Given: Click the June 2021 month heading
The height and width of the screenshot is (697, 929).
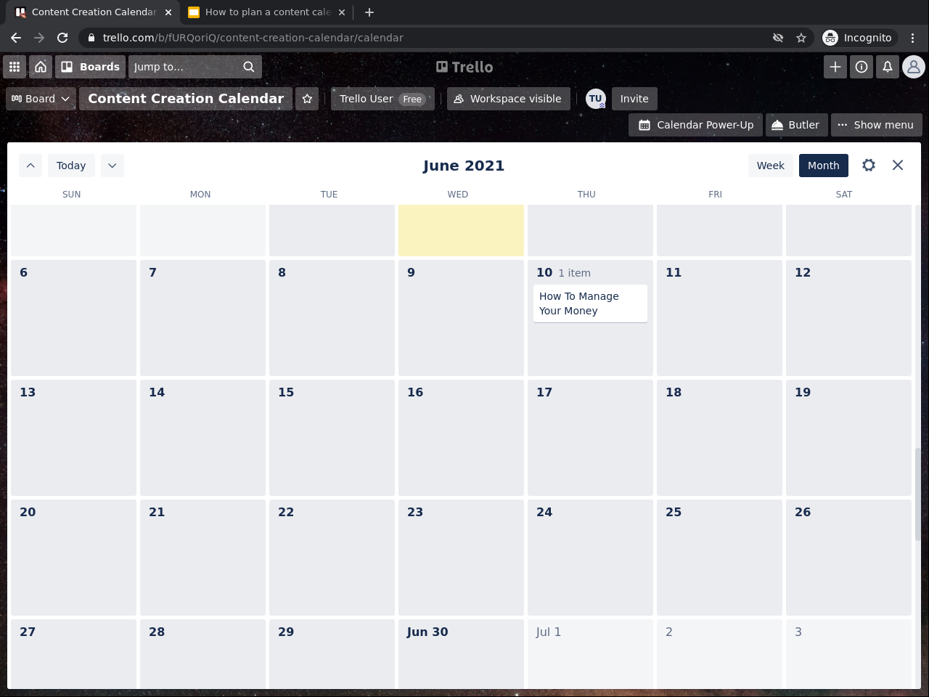Looking at the screenshot, I should click(x=464, y=166).
